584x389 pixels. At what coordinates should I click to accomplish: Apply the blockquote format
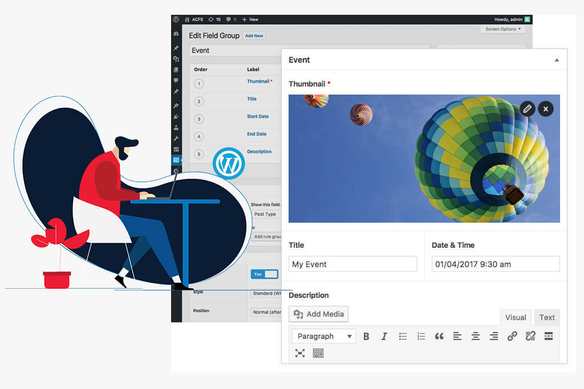(439, 336)
